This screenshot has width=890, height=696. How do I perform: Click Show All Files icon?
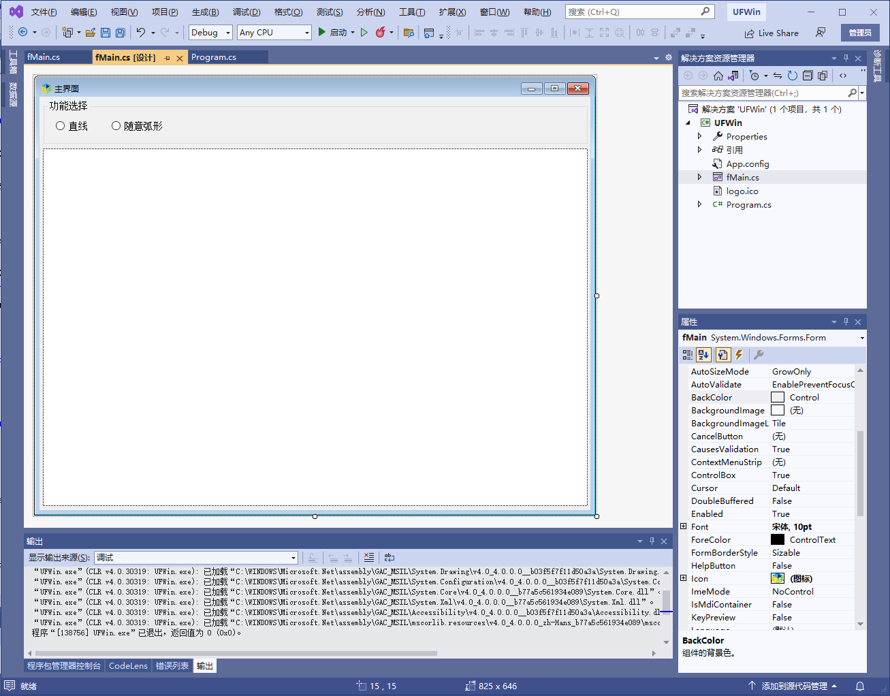[x=823, y=76]
